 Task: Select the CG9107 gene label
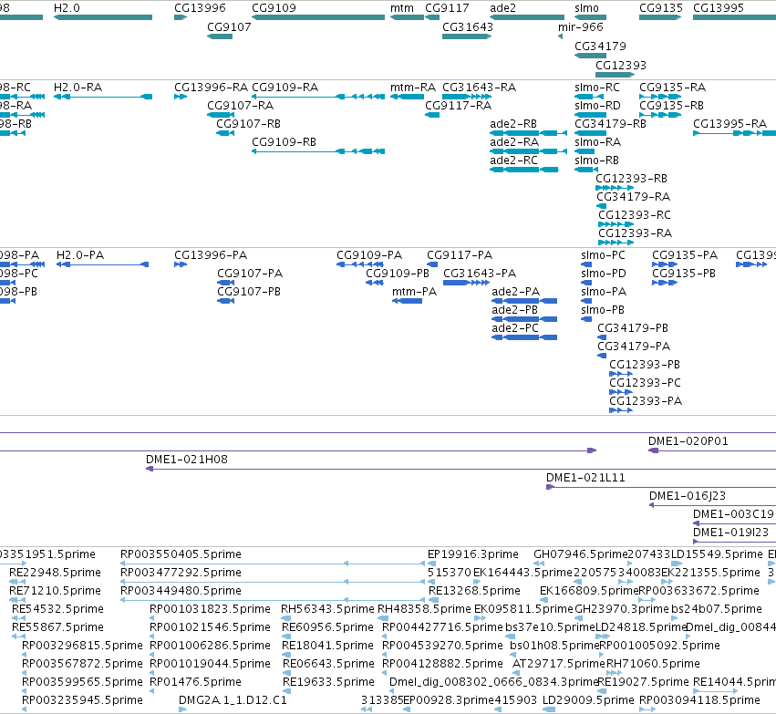[x=229, y=27]
